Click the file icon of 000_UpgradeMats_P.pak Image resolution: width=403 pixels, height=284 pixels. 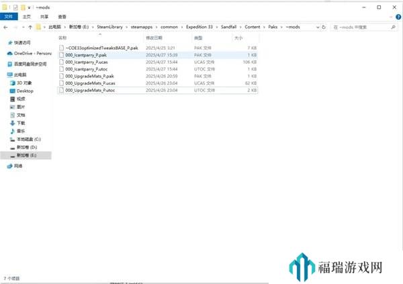(x=61, y=76)
